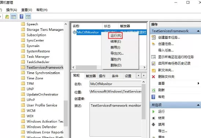The image size is (201, 138).
Task: Click 新文件夹... in actions pane
Action: pos(166,70)
